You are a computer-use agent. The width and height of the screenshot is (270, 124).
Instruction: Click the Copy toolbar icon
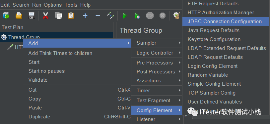coord(58,16)
